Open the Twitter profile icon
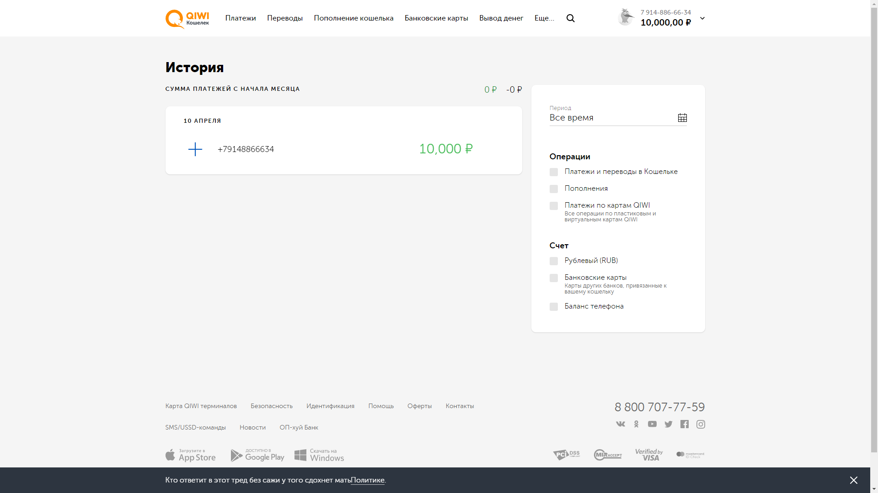 [x=668, y=424]
